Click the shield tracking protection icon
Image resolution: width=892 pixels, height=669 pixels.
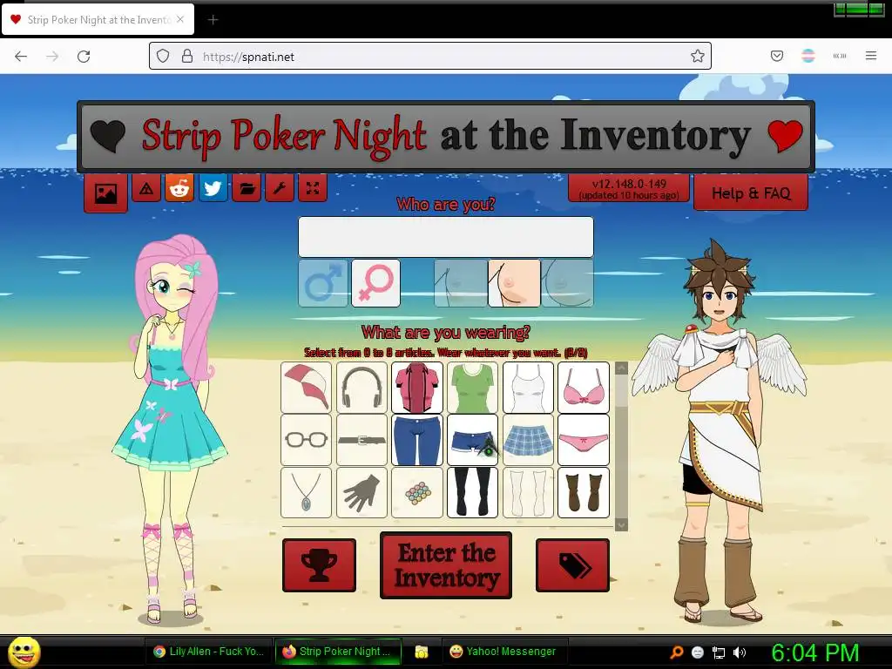(163, 56)
